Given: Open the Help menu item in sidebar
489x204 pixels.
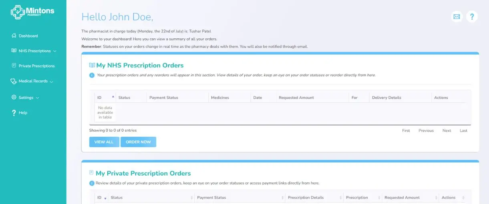Looking at the screenshot, I should click(x=23, y=113).
